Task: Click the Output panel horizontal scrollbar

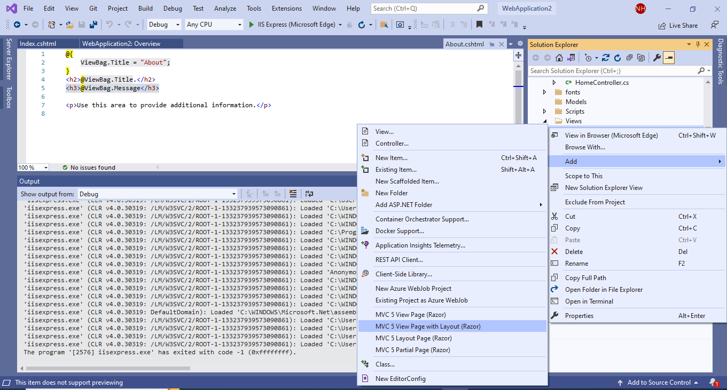Action: 107,368
